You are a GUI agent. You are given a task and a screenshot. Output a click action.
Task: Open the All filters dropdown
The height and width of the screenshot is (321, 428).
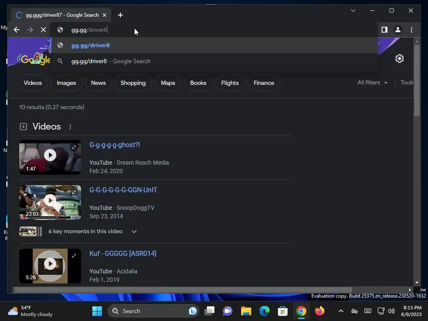point(372,82)
